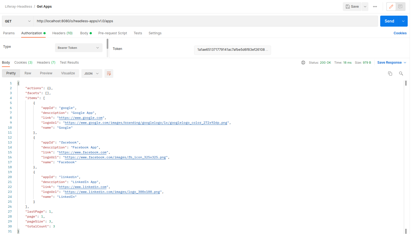This screenshot has width=411, height=234.
Task: Switch to the Preview view mode
Action: pyautogui.click(x=46, y=73)
